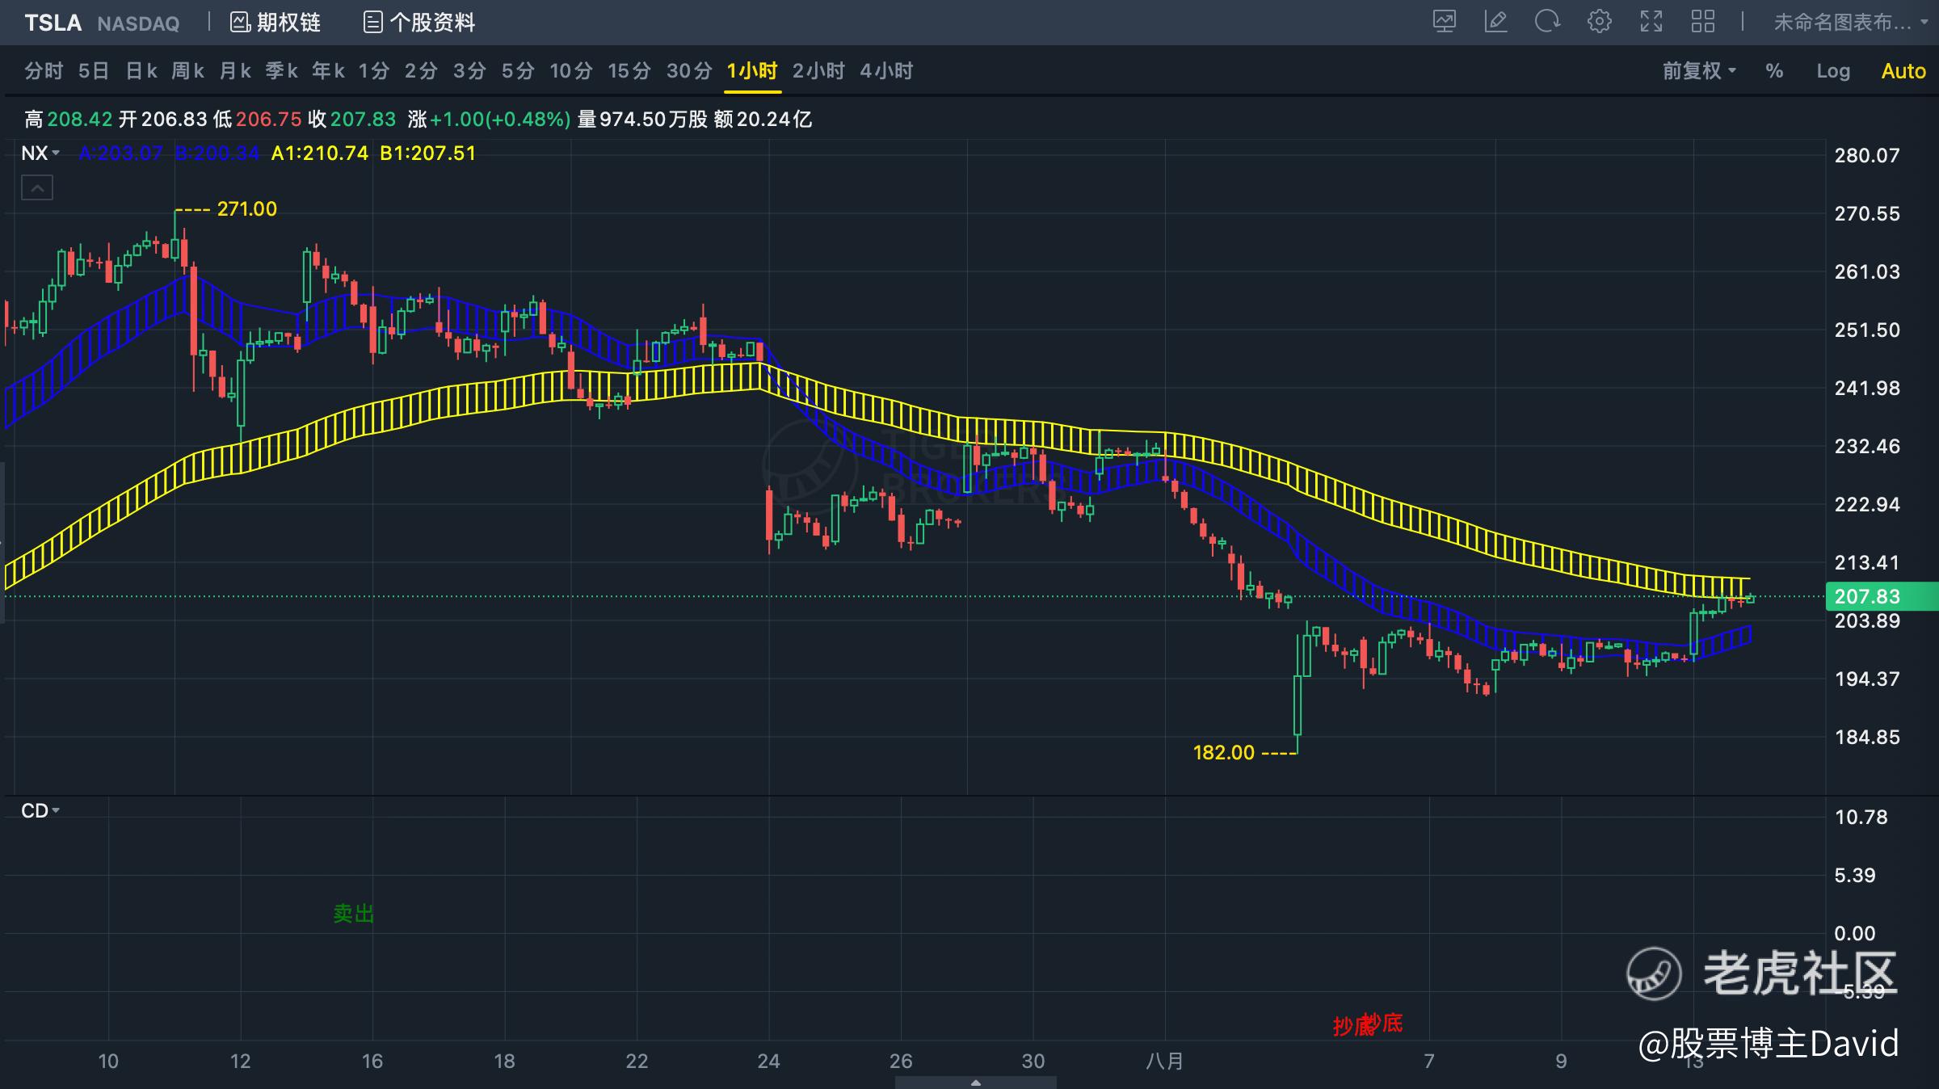Click the 15分 interval button
1939x1089 pixels.
(629, 71)
